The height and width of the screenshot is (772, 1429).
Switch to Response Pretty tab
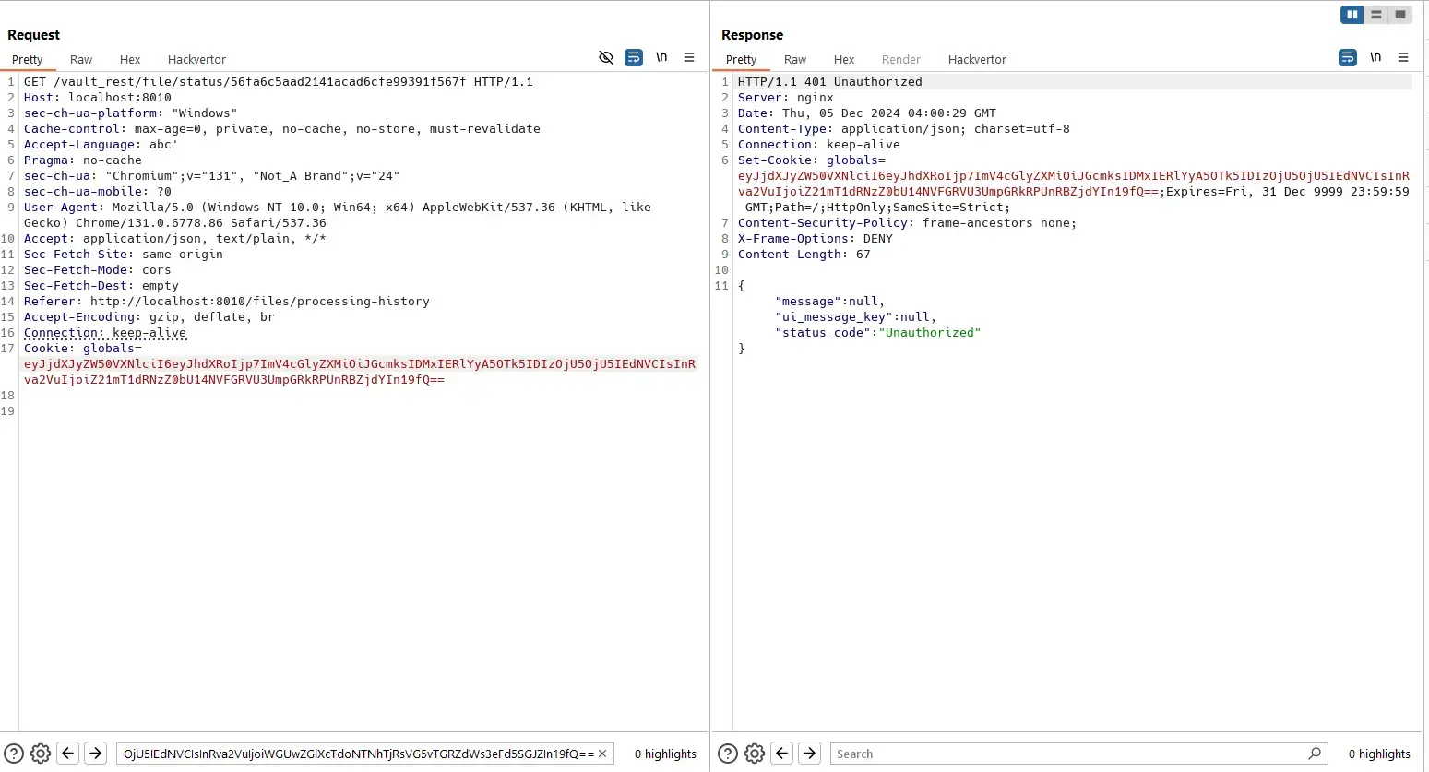click(x=742, y=59)
